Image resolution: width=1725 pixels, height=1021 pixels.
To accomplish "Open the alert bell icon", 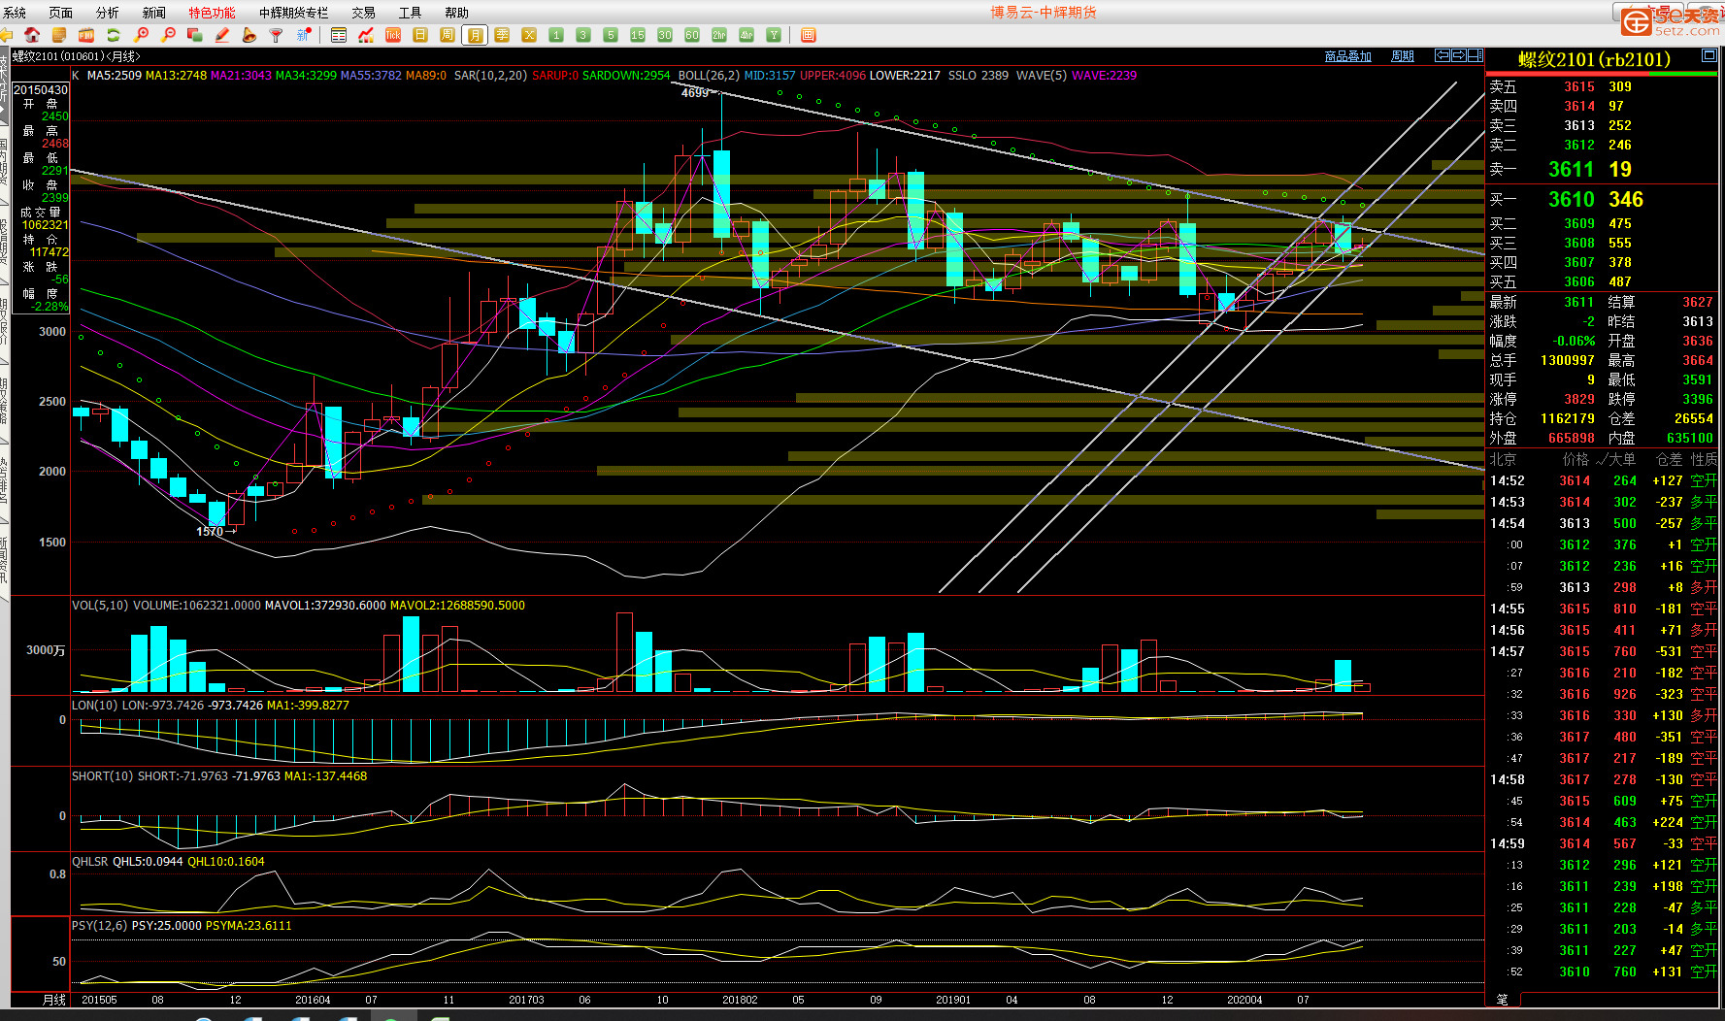I will [x=249, y=35].
